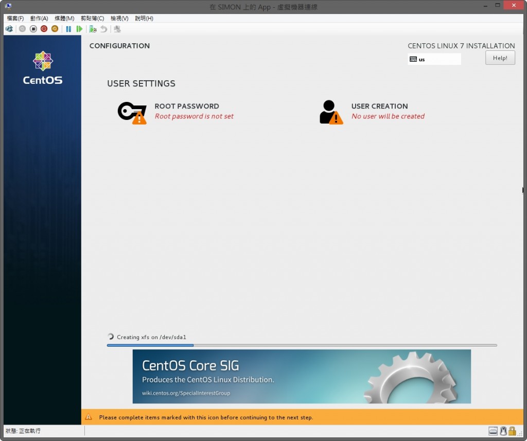Click the keyboard status icon in status bar

(x=493, y=431)
